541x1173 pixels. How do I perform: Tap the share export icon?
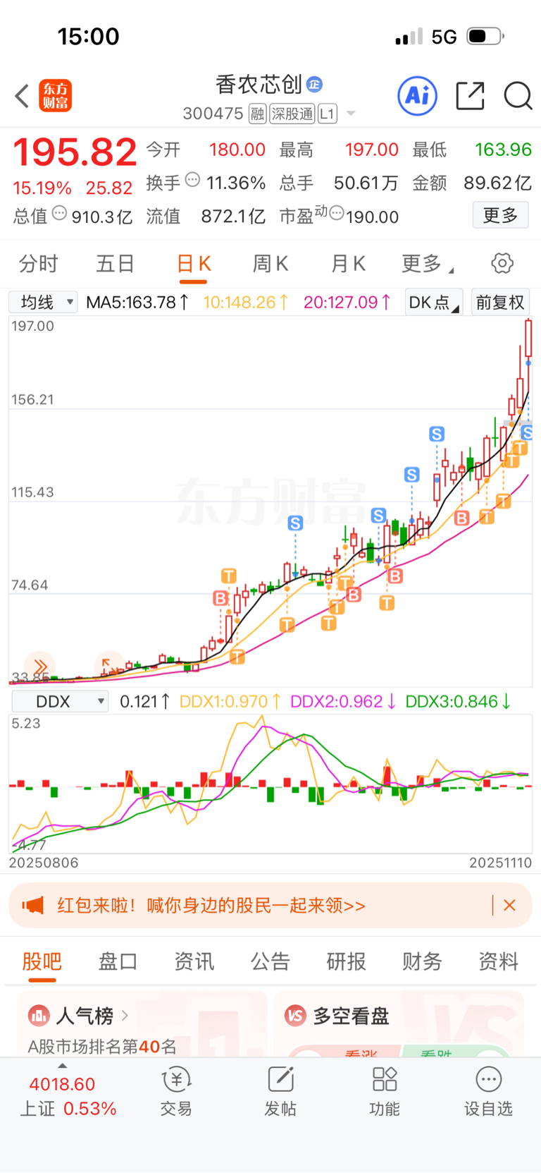[x=470, y=96]
